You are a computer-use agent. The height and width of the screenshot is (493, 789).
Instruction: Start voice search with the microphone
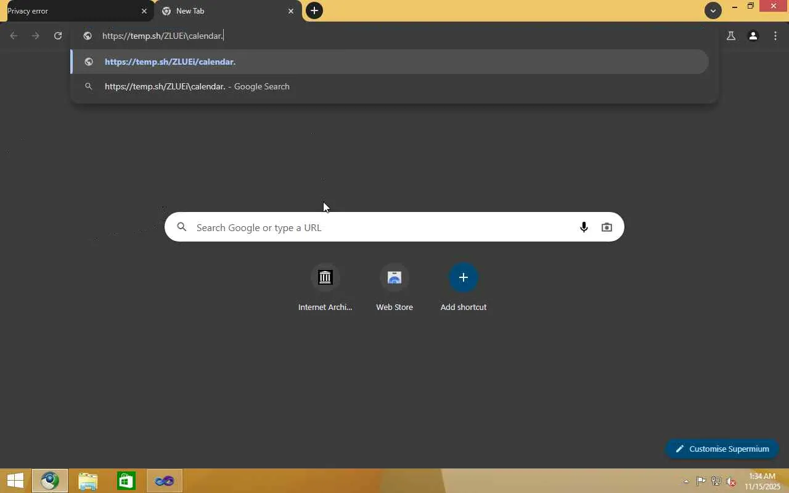(584, 227)
